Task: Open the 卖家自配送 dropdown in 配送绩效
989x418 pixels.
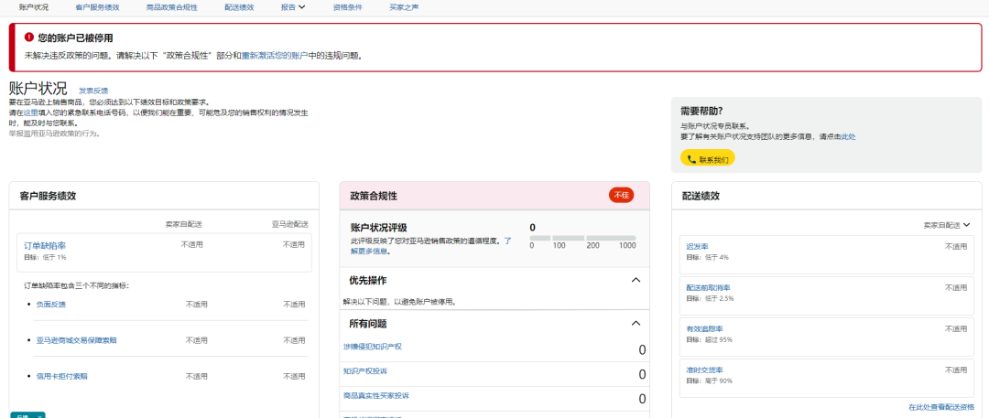Action: click(x=947, y=224)
